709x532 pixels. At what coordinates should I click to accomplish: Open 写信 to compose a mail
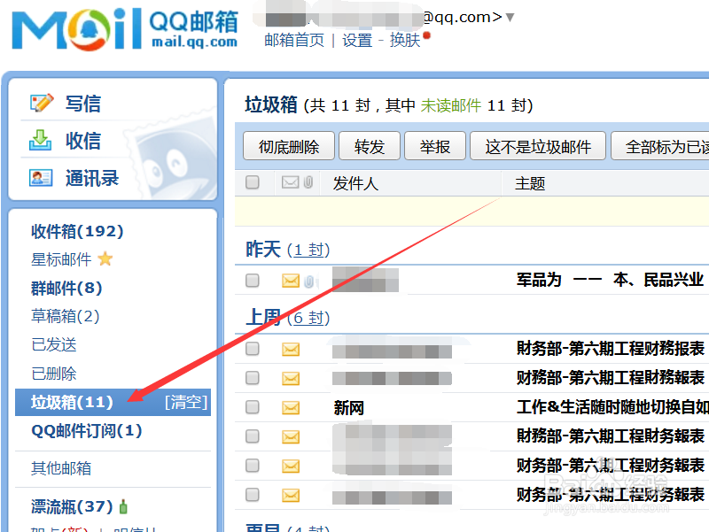click(x=83, y=104)
